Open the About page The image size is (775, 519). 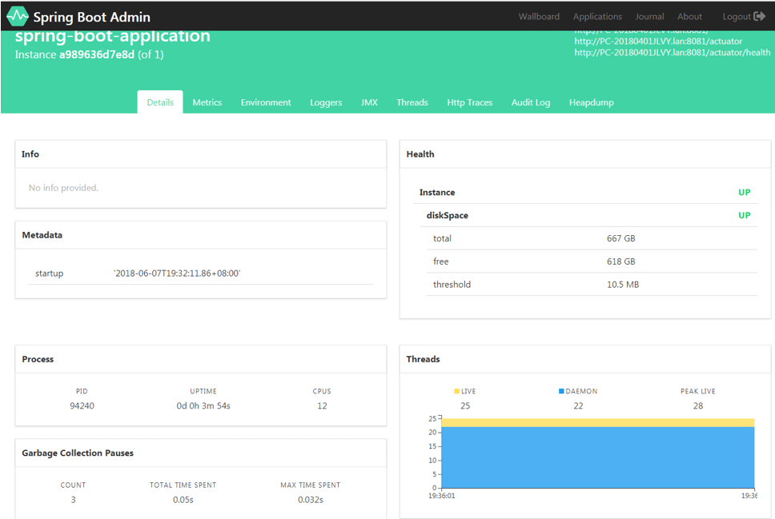[x=689, y=16]
